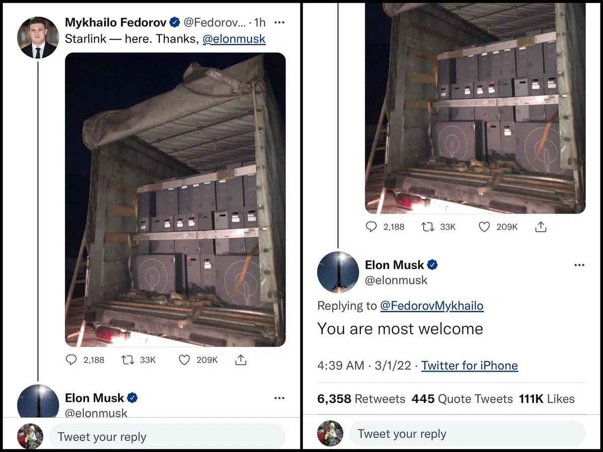This screenshot has height=452, width=603.
Task: Retweet using icon in right panel
Action: [428, 227]
